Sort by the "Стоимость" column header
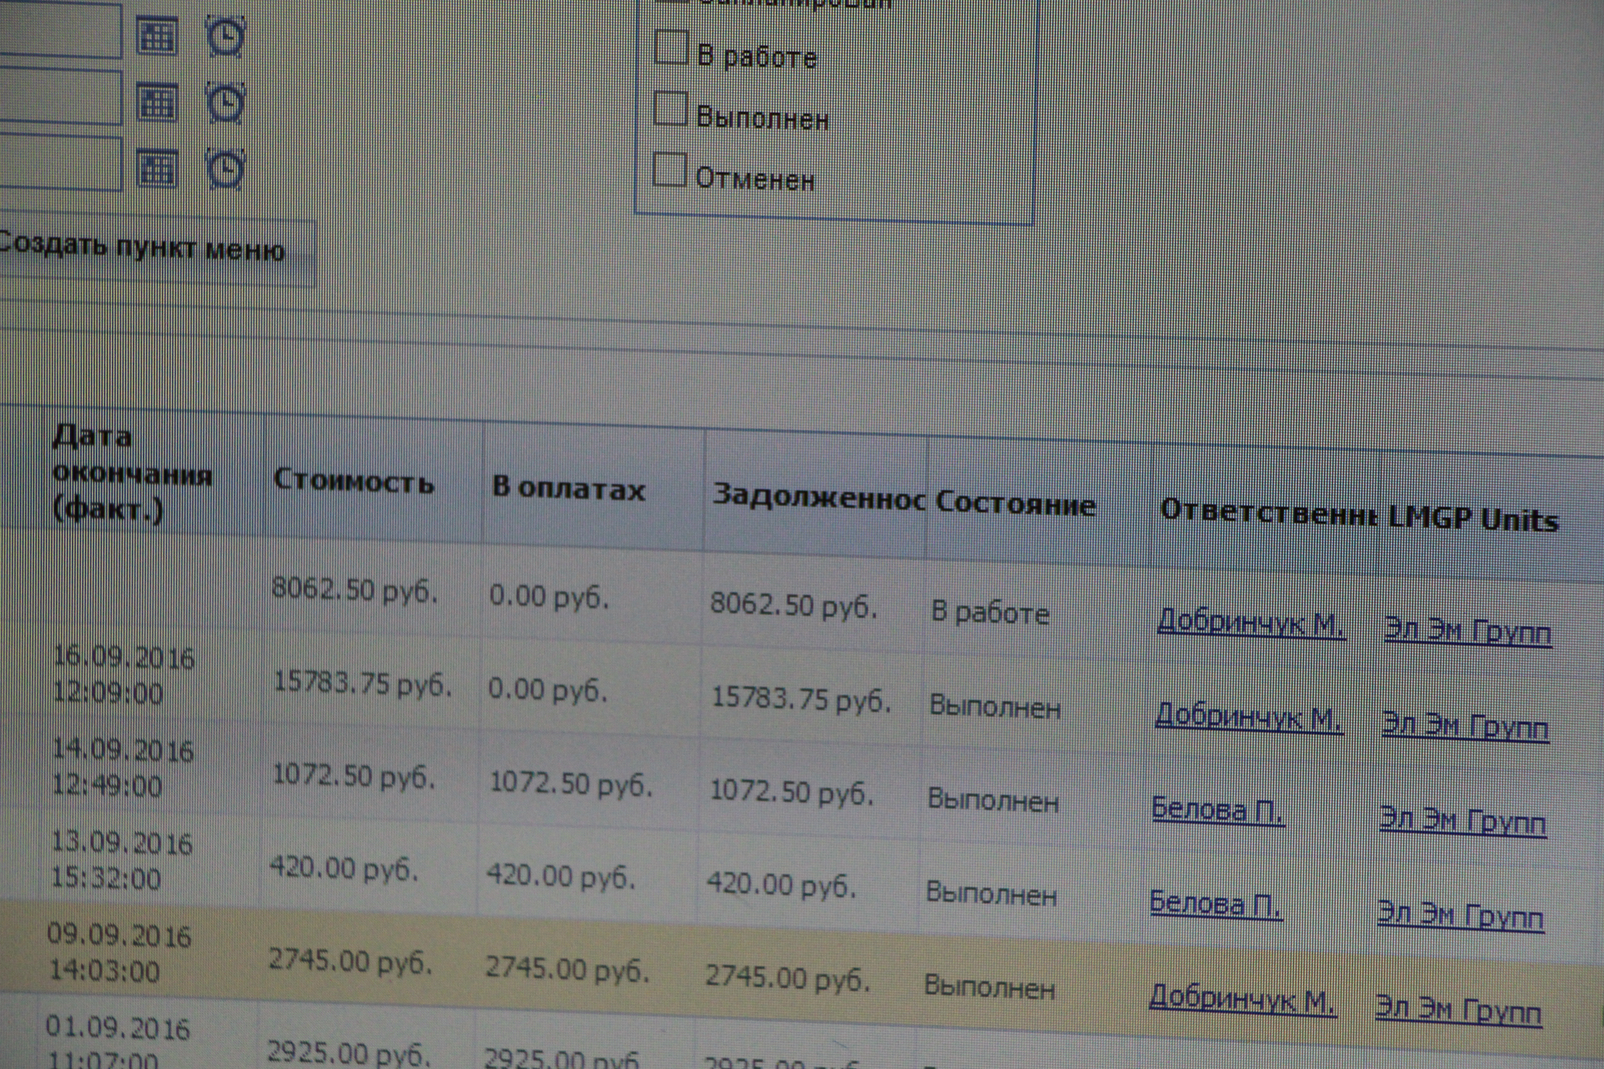Viewport: 1604px width, 1069px height. [x=353, y=481]
